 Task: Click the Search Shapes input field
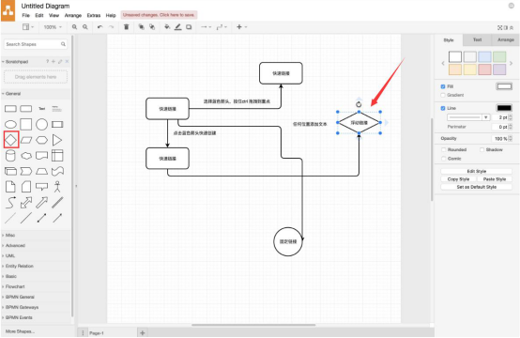[x=35, y=44]
